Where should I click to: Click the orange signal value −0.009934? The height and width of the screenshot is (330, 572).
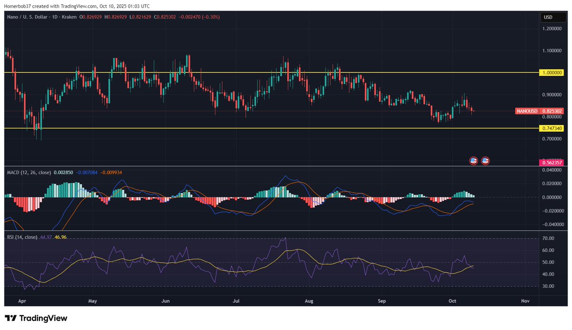coord(111,171)
